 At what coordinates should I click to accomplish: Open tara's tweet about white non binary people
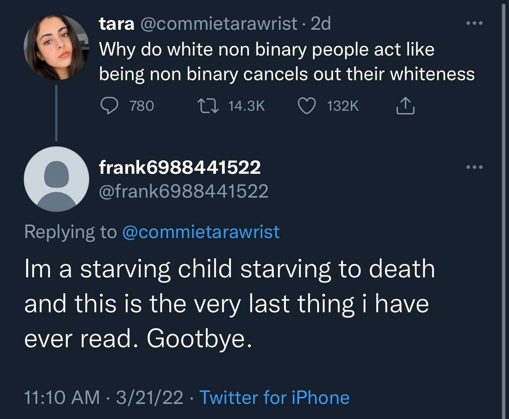(286, 62)
